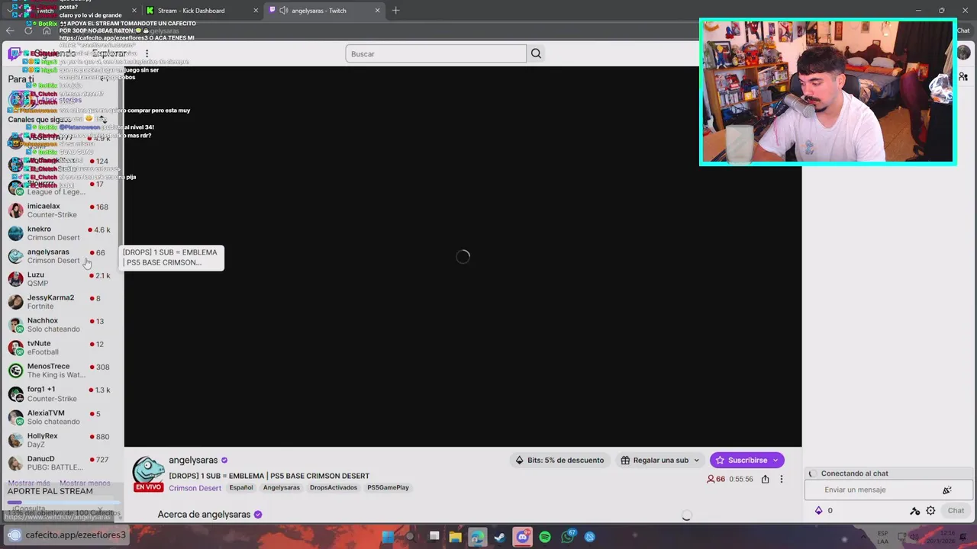Click the Español tag
The image size is (977, 549).
pos(241,487)
